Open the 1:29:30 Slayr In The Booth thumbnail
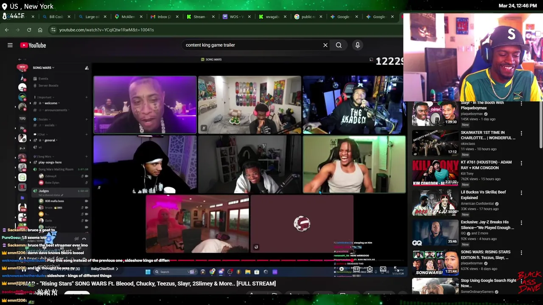Image resolution: width=543 pixels, height=305 pixels. tap(435, 114)
